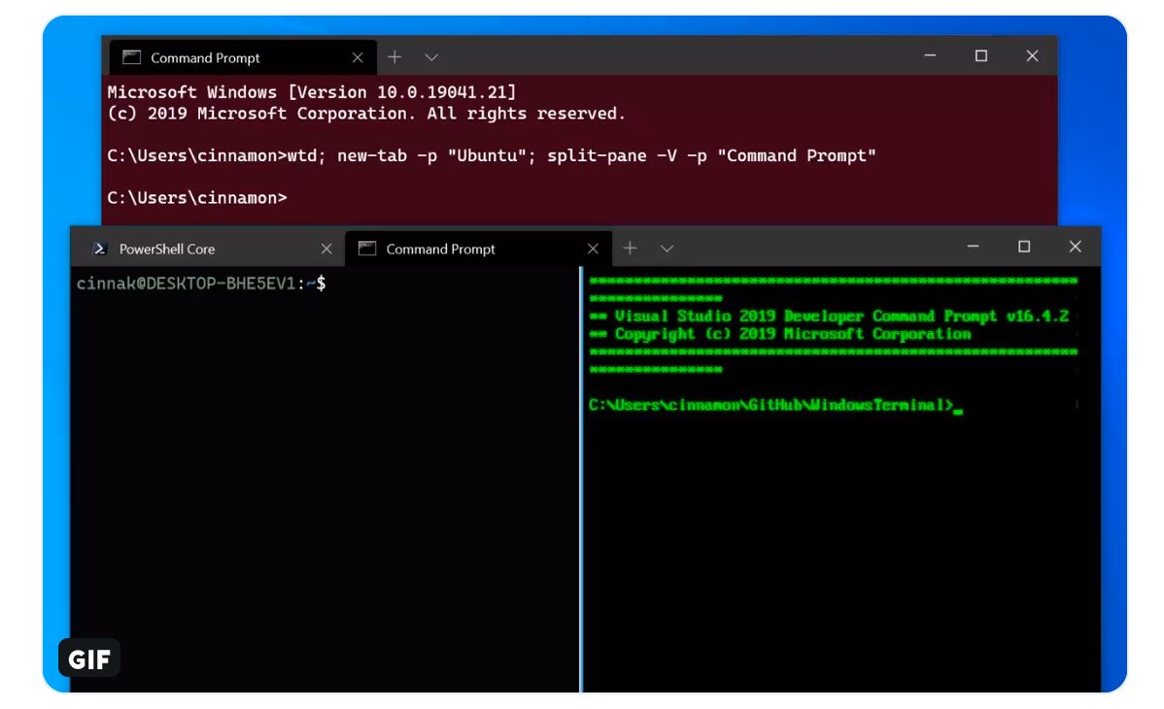The width and height of the screenshot is (1164, 709).
Task: Close the back terminal window
Action: pos(1033,55)
